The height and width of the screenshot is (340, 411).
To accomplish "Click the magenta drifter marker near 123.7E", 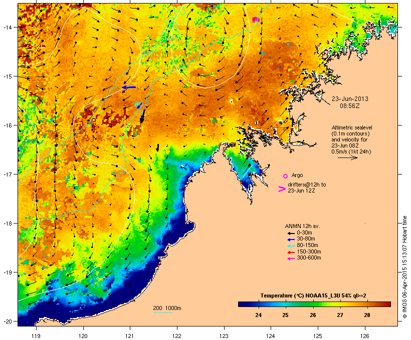I will 256,19.
